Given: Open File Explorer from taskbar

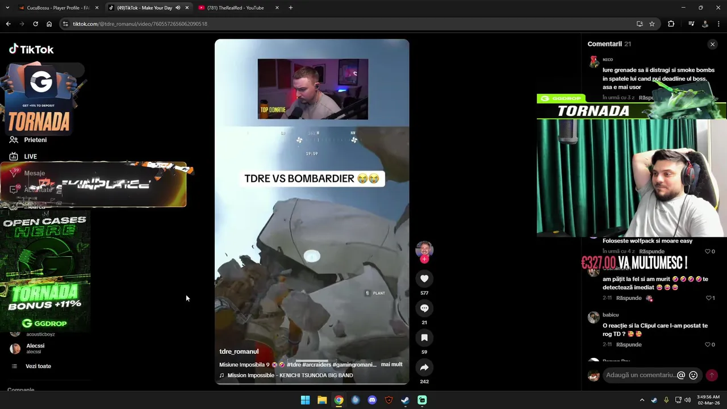Looking at the screenshot, I should tap(322, 400).
